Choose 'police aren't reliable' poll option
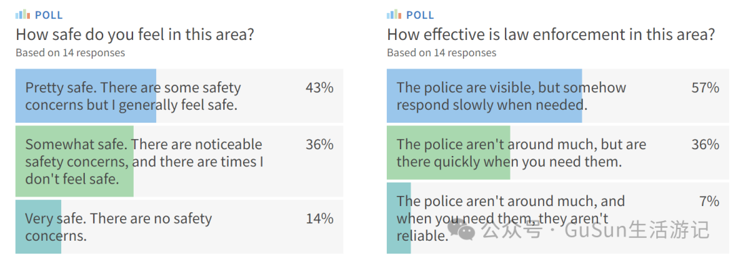The image size is (733, 259). 558,218
